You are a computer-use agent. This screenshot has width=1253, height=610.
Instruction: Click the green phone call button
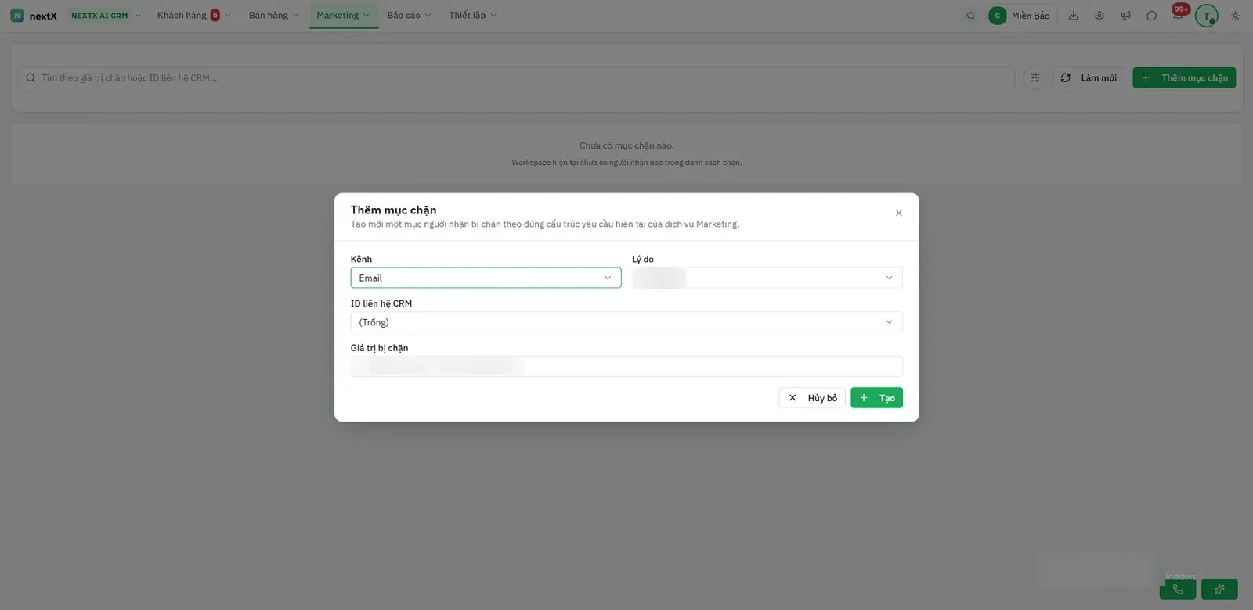[x=1178, y=589]
